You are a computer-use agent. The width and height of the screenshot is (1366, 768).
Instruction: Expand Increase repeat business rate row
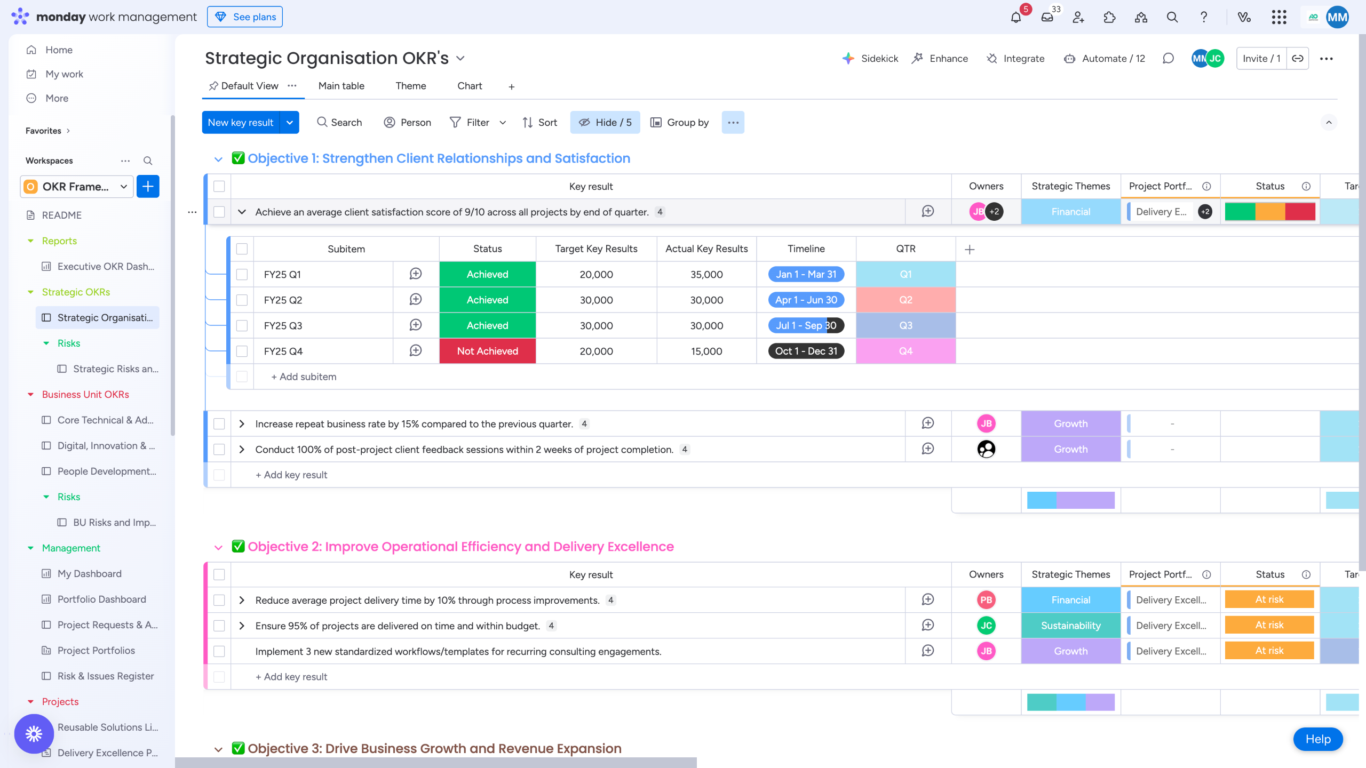(242, 423)
